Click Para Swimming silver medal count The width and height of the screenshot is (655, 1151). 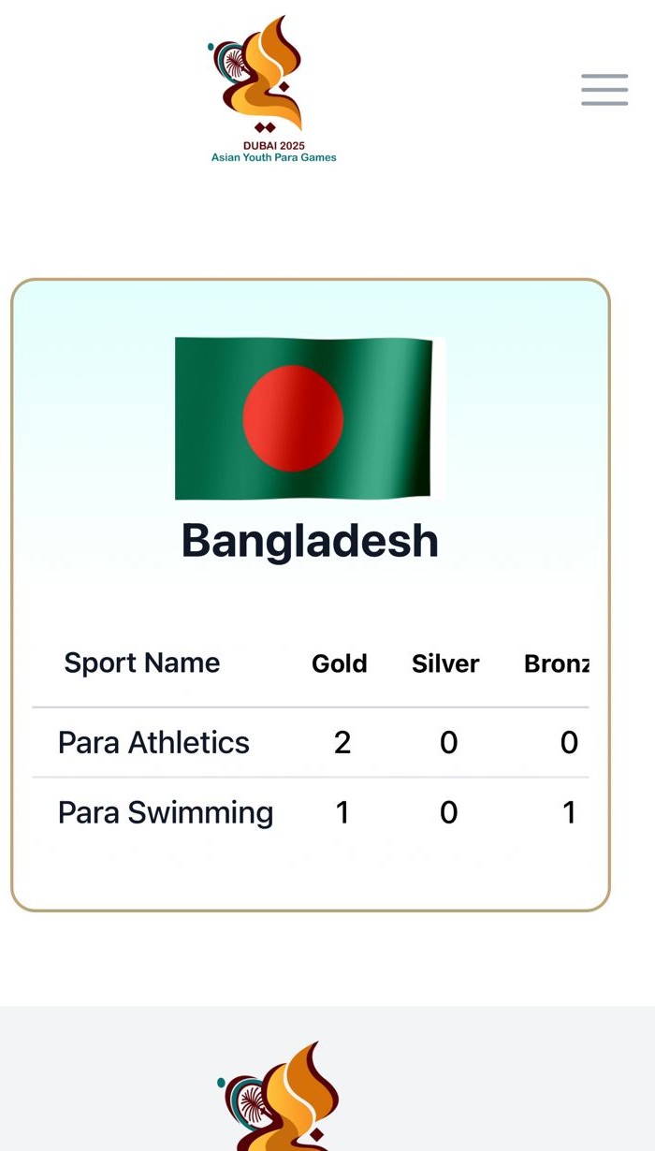449,812
